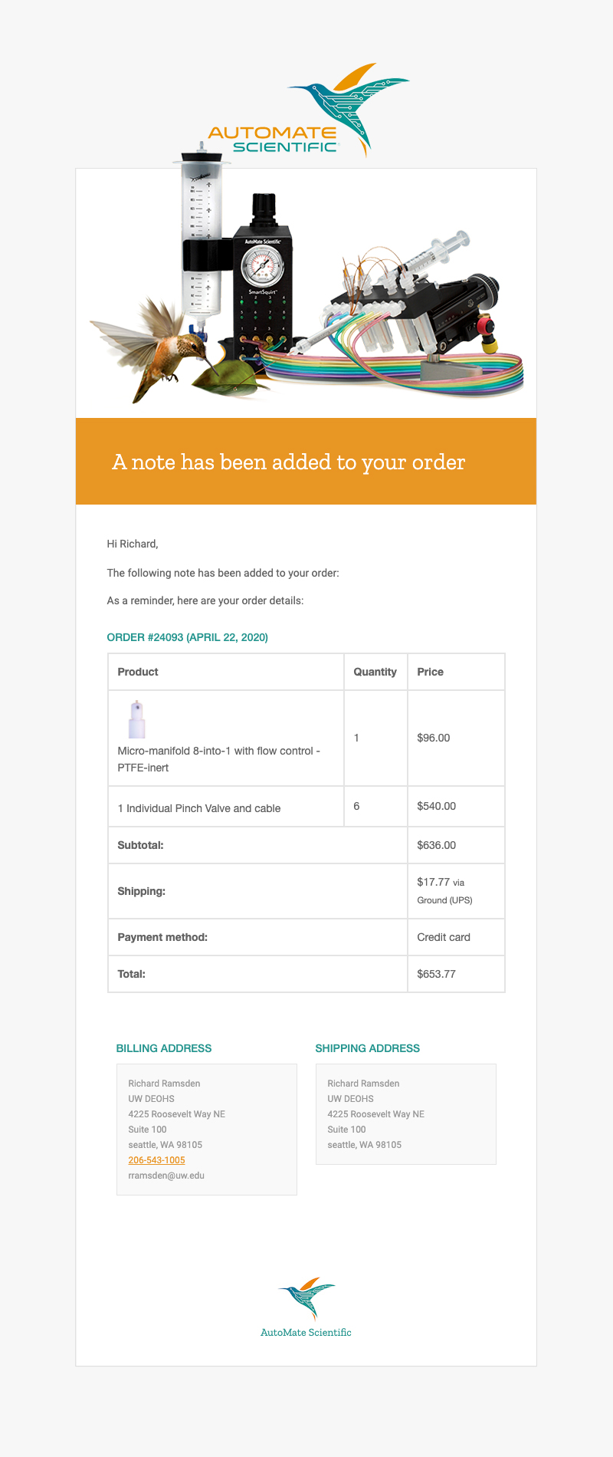Click the rramsden@uw.edu email address
The height and width of the screenshot is (1457, 613).
coord(166,1176)
